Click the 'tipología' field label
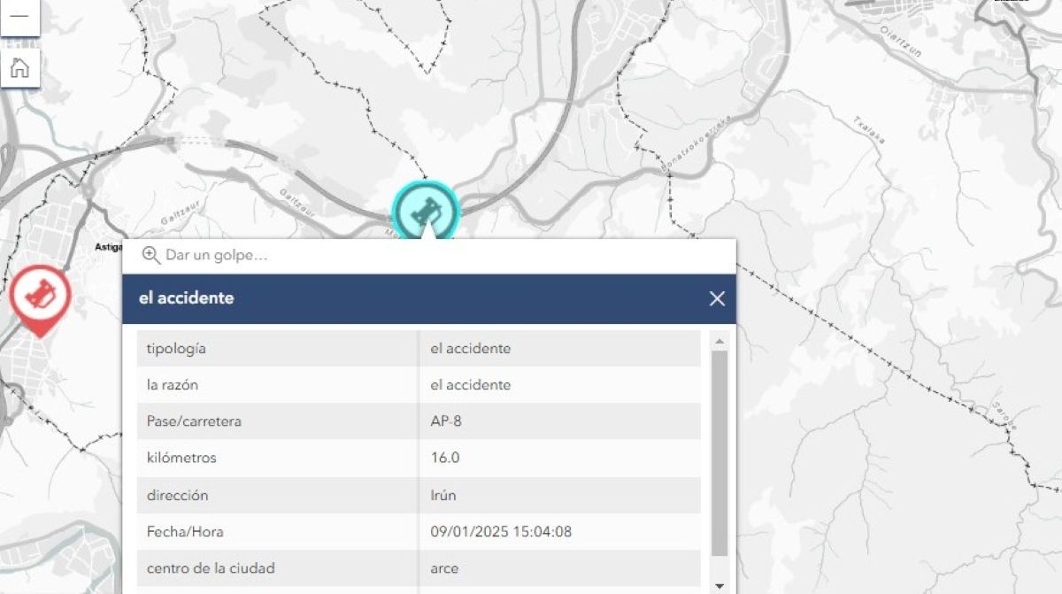The height and width of the screenshot is (594, 1062). click(176, 349)
